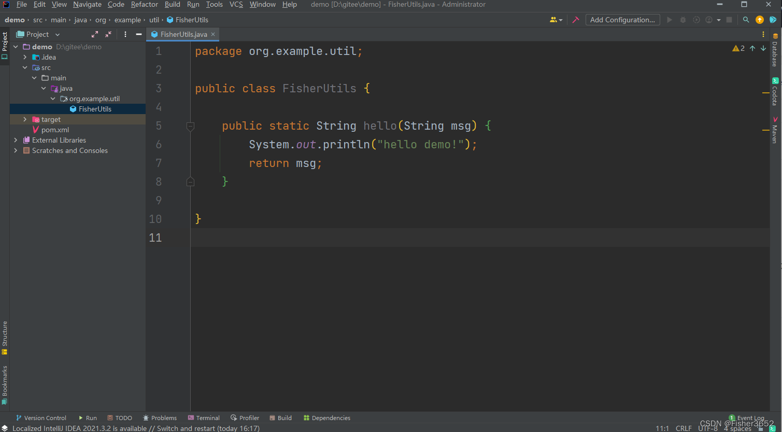Open the Refactor menu
This screenshot has height=432, width=782.
pyautogui.click(x=144, y=4)
